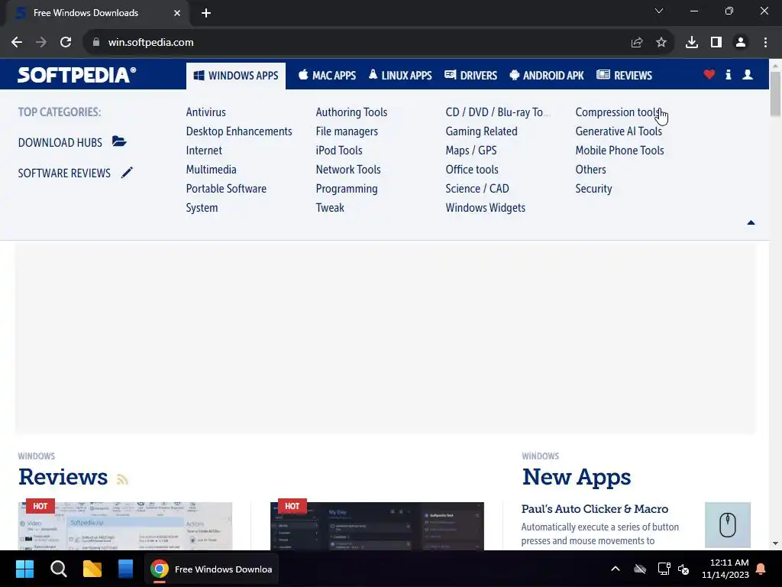Click the Download Hubs link
782x587 pixels.
click(x=60, y=143)
